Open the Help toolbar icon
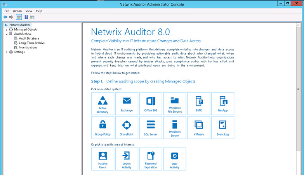The image size is (304, 175). tap(26, 17)
